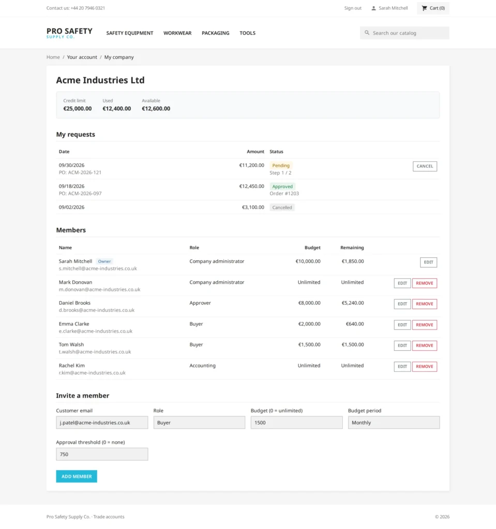Click the €12,600.00 available value
Image resolution: width=496 pixels, height=529 pixels.
[156, 108]
